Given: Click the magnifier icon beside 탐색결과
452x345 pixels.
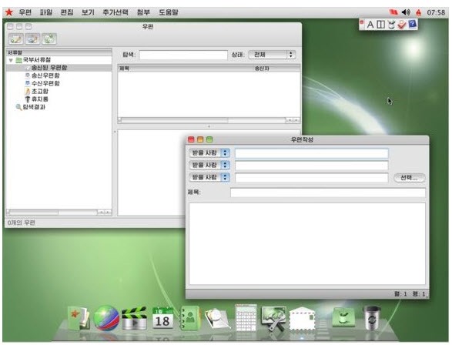Looking at the screenshot, I should [x=18, y=107].
